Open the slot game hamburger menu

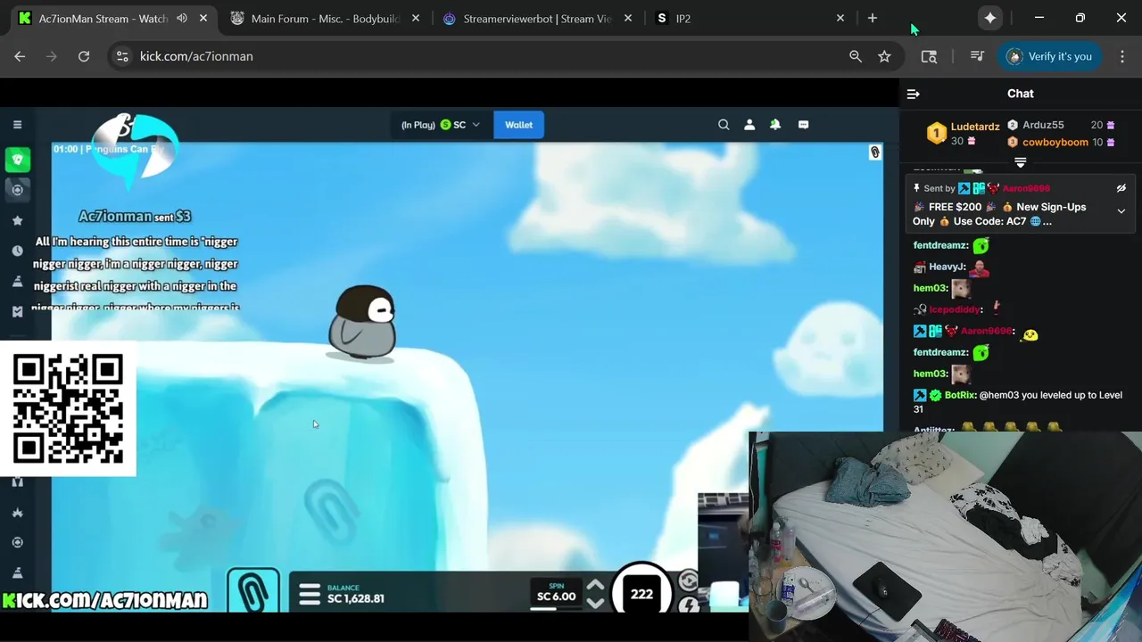[310, 595]
